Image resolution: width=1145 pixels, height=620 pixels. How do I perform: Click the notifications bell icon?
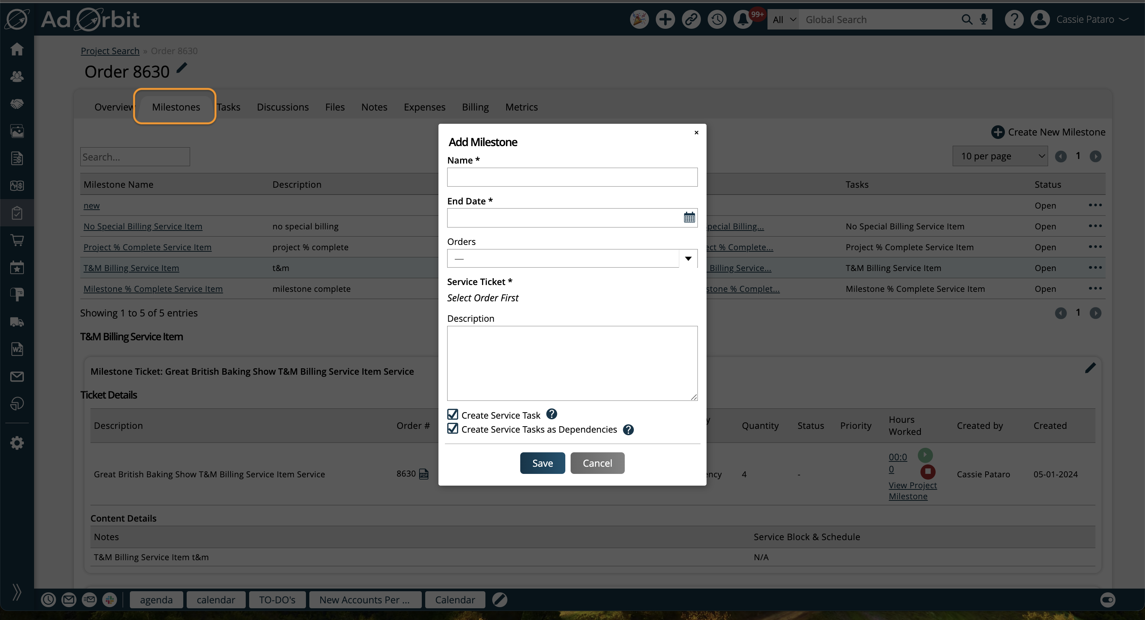(x=743, y=20)
